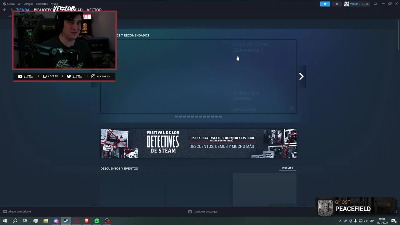Click the volume icon in system tray
The height and width of the screenshot is (225, 400).
[x=365, y=221]
